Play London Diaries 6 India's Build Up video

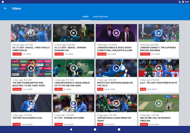[73, 68]
